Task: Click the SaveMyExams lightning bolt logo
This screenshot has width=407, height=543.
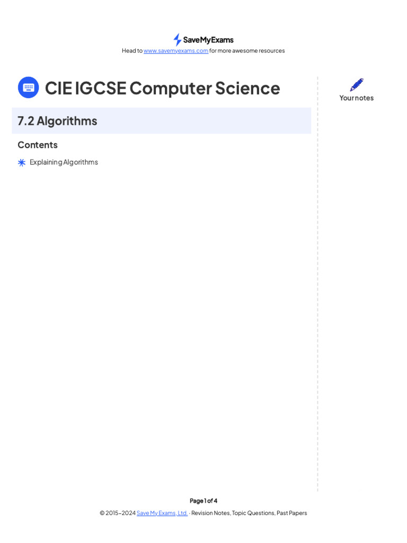Action: tap(177, 40)
